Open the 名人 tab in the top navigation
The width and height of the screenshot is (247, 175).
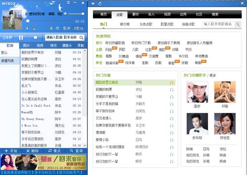coord(151,14)
